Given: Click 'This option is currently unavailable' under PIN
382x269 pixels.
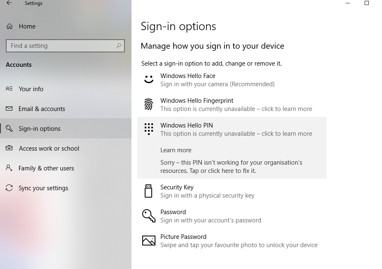Looking at the screenshot, I should (x=236, y=134).
